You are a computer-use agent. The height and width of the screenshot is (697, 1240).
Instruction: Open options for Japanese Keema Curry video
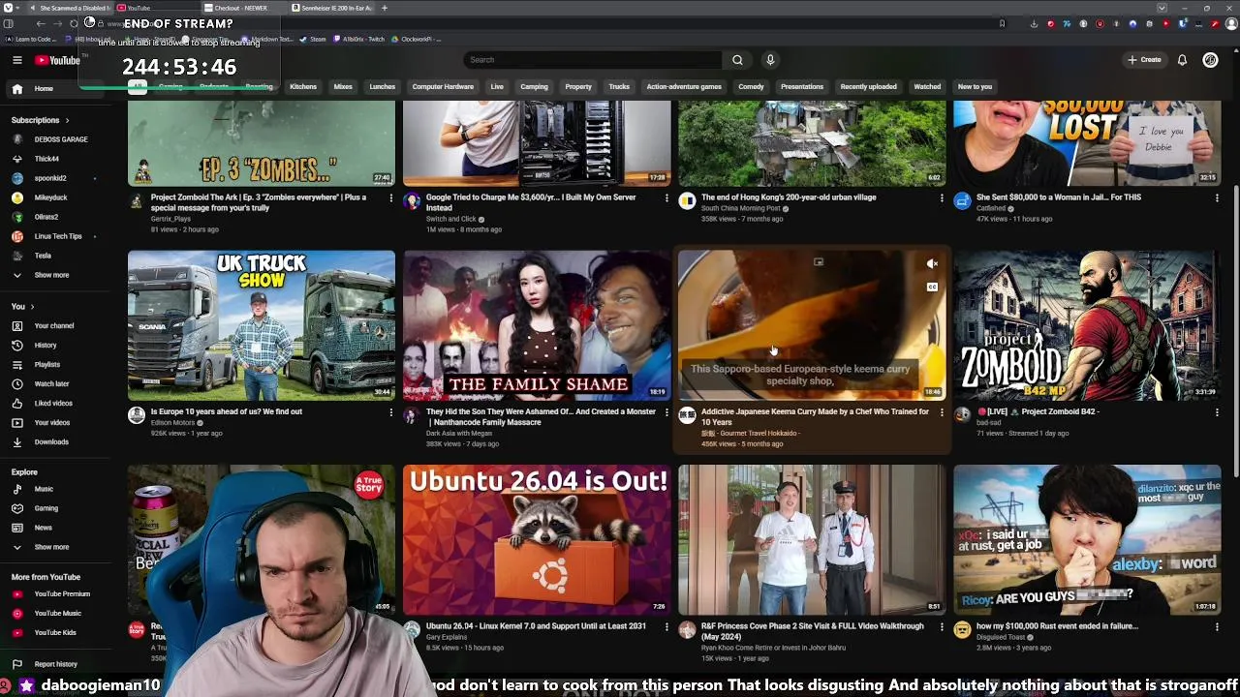(942, 412)
